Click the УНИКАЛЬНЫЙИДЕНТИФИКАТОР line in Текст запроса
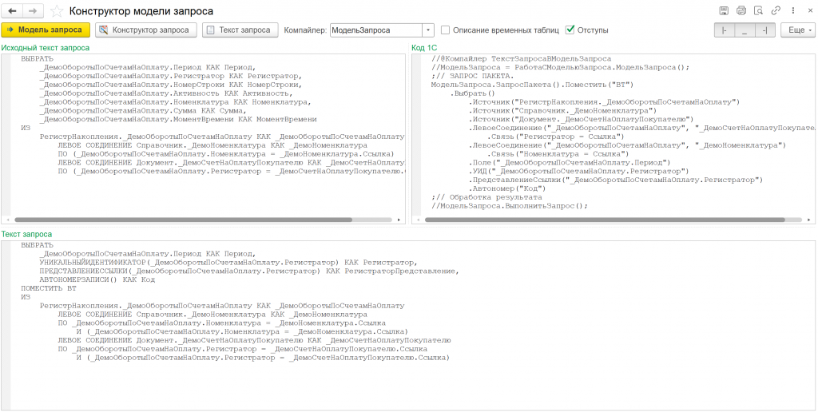Screen dimensions: 818x412 tap(228, 263)
